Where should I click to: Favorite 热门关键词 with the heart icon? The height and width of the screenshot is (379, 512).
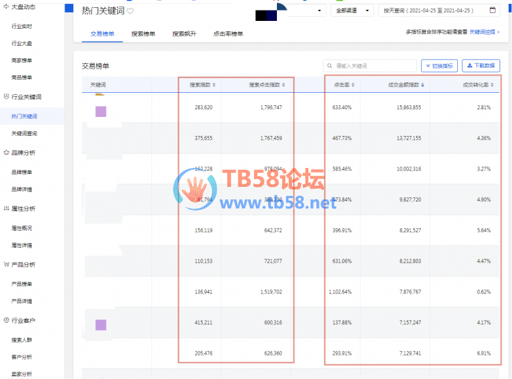click(130, 11)
